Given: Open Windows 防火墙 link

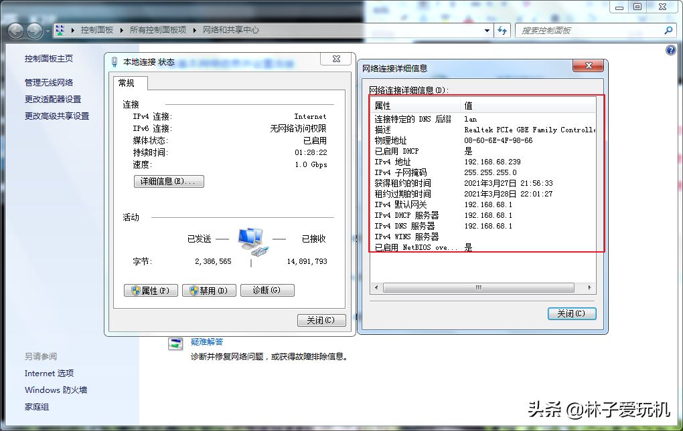Looking at the screenshot, I should pyautogui.click(x=56, y=390).
